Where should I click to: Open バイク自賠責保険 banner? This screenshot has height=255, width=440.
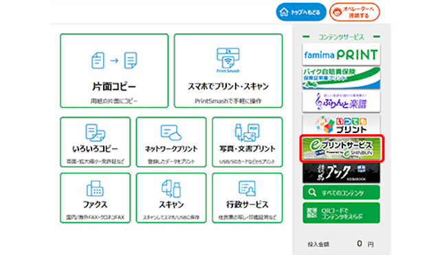coord(341,78)
